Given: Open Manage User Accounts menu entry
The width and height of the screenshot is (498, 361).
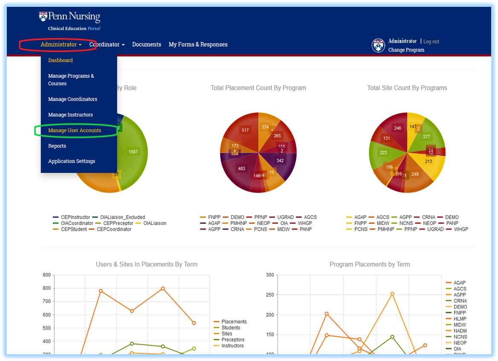Looking at the screenshot, I should pyautogui.click(x=75, y=131).
